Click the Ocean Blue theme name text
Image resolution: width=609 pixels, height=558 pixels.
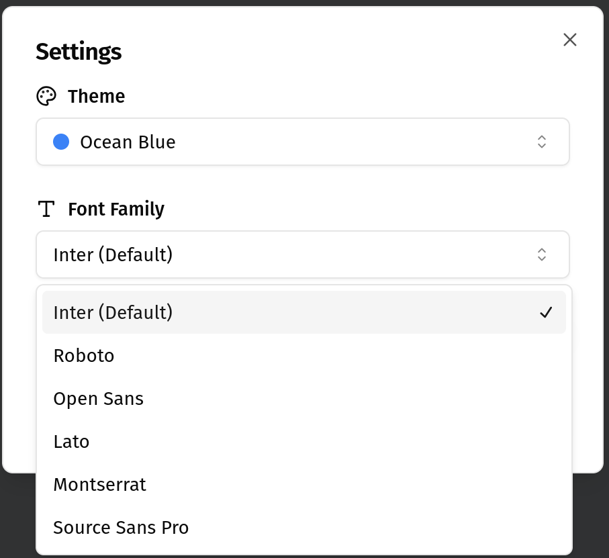point(128,142)
